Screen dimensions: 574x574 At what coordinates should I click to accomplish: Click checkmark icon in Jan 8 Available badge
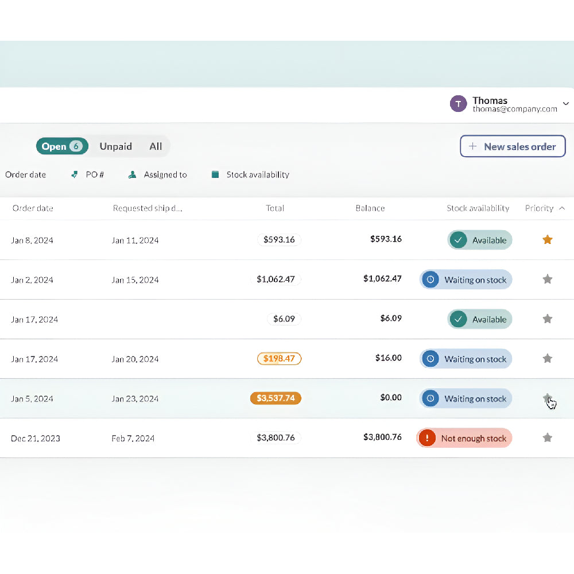tap(458, 240)
